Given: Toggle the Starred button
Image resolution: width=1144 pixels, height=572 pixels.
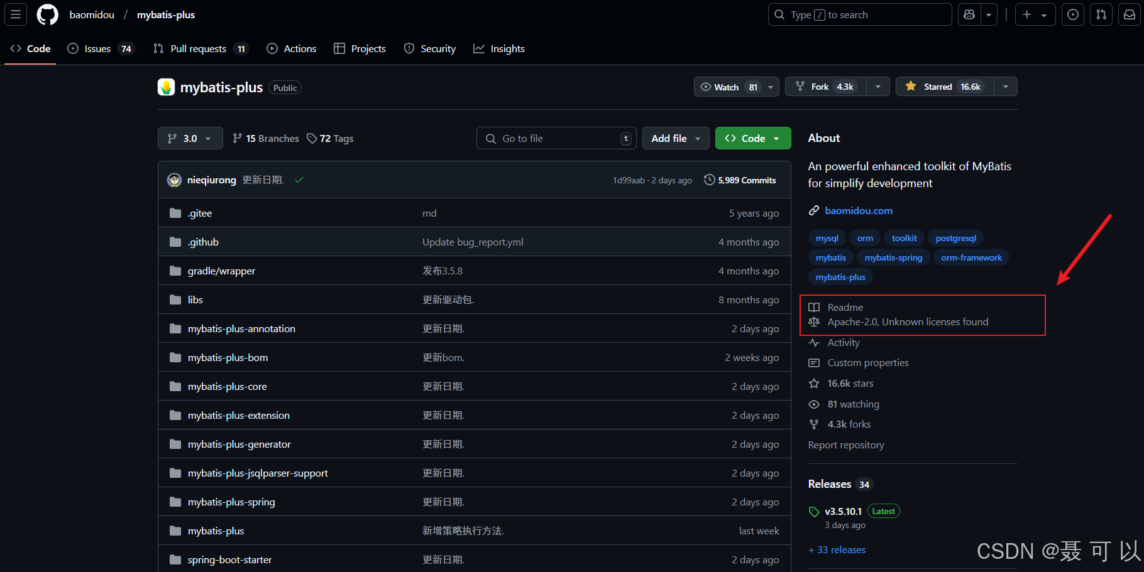Looking at the screenshot, I should pos(945,87).
